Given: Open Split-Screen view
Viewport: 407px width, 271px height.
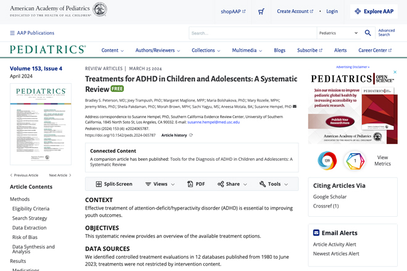Looking at the screenshot, I should point(114,184).
